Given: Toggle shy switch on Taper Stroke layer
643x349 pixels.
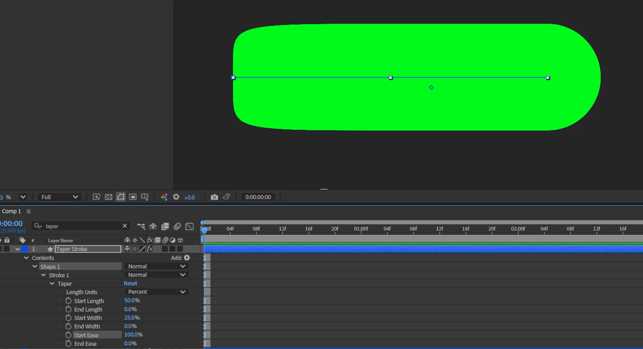Looking at the screenshot, I should coord(127,249).
